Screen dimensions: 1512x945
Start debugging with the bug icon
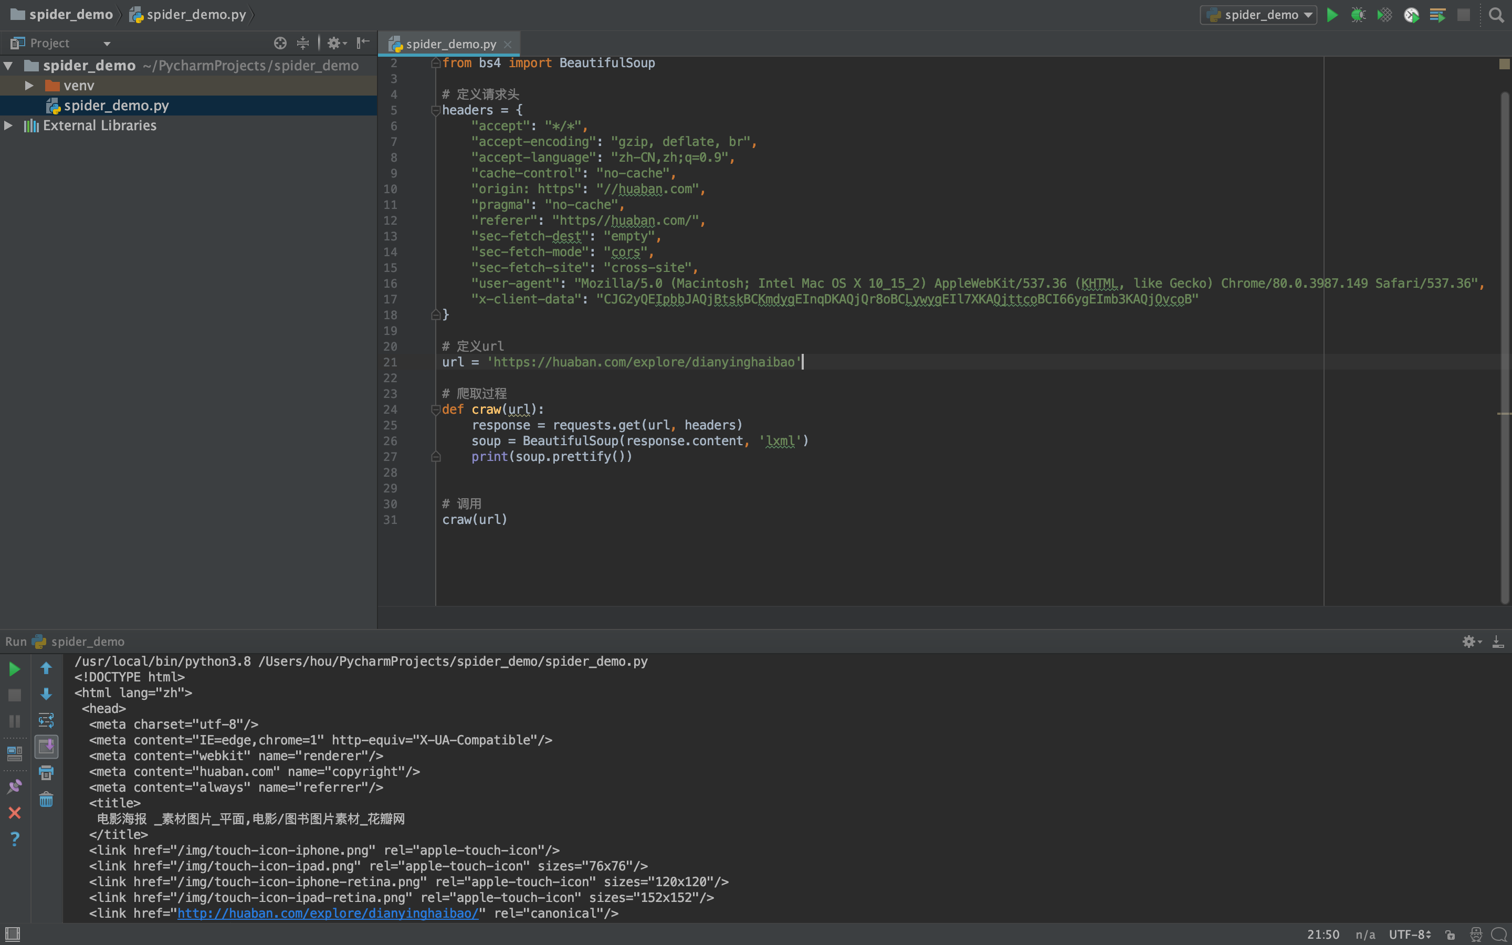pos(1358,15)
